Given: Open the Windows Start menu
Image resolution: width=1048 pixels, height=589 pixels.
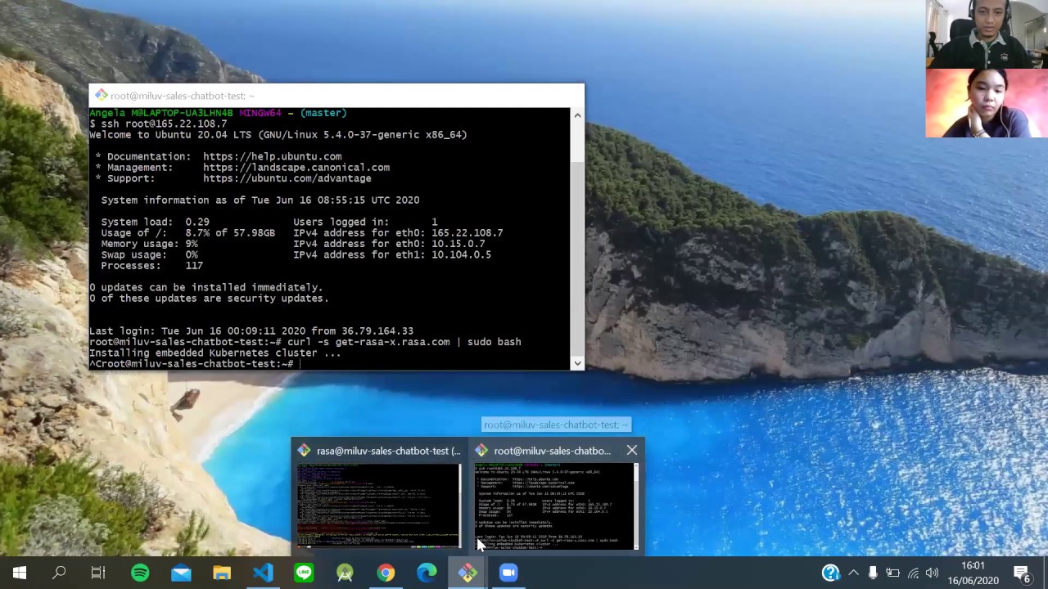Looking at the screenshot, I should [20, 573].
